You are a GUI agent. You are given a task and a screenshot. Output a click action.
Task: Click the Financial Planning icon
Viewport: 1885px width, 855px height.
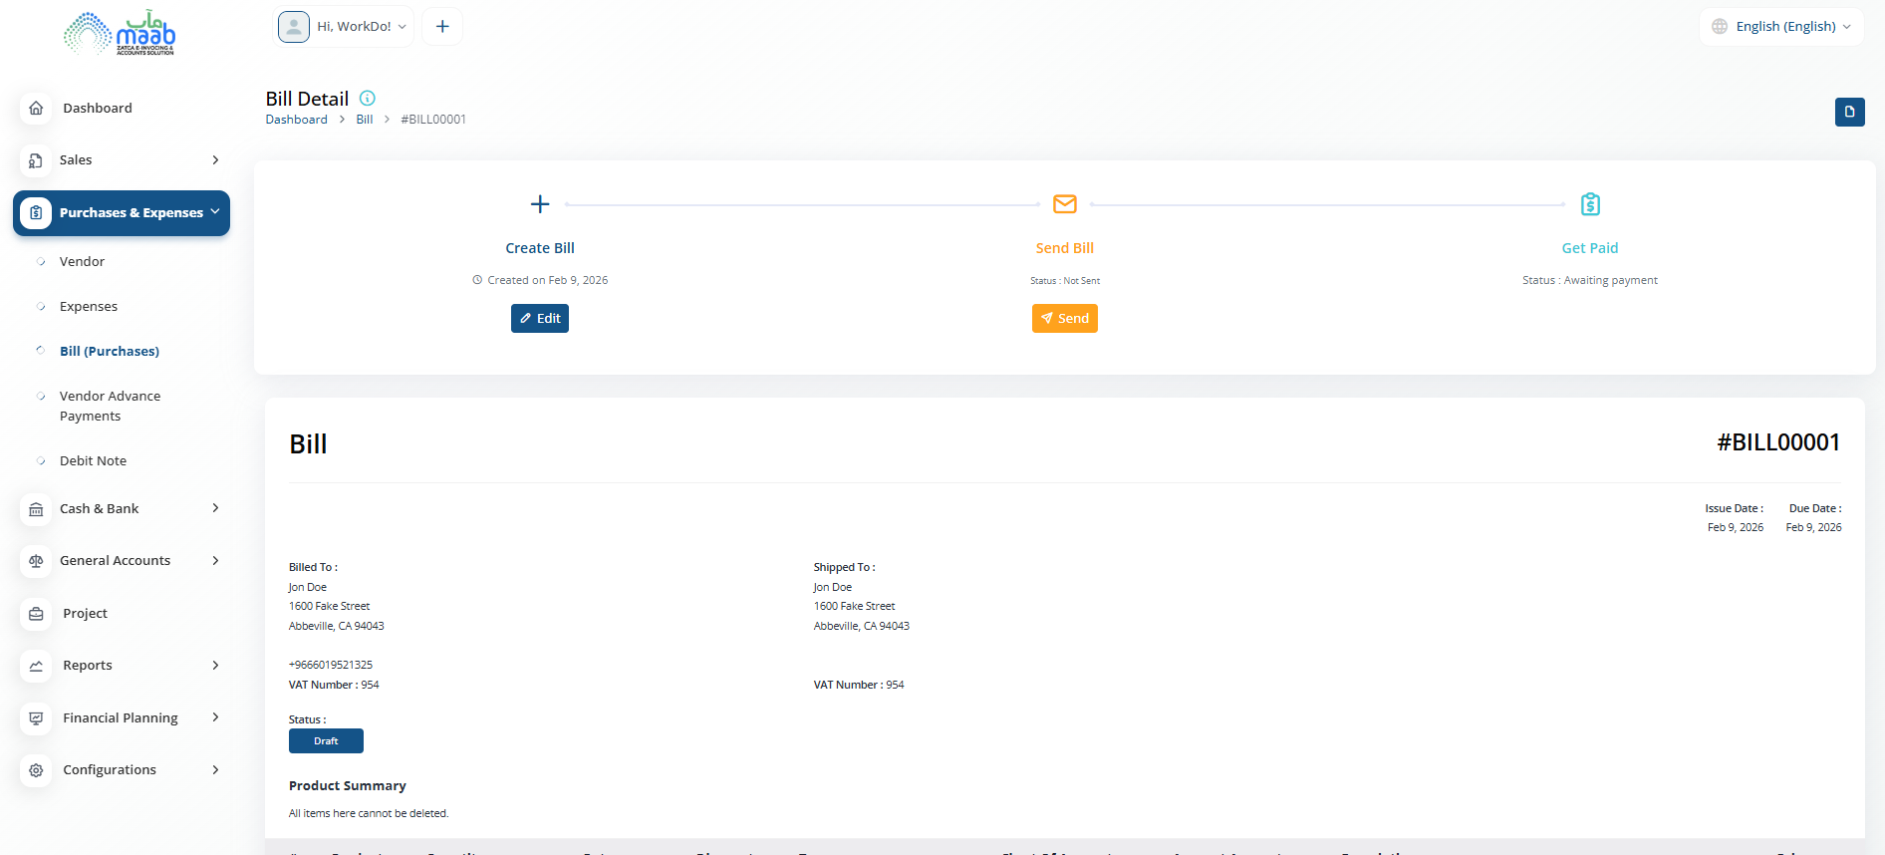click(36, 718)
